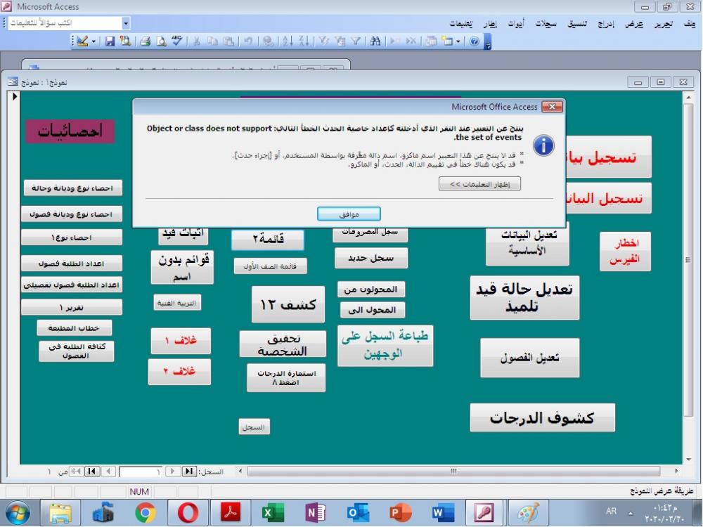Click the record number input field
Viewport: 703px width, 527px height.
tap(141, 471)
